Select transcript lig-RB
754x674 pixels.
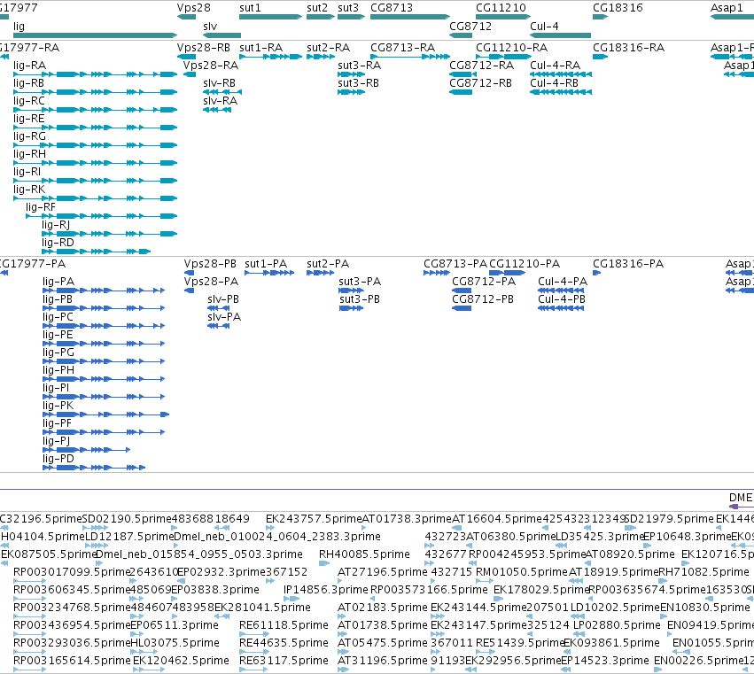point(95,92)
